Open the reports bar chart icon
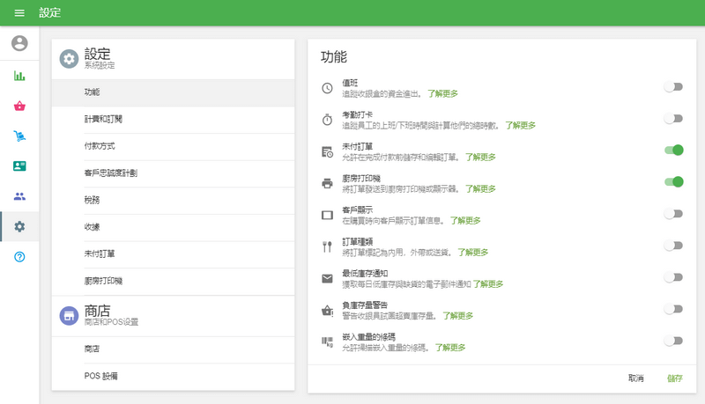The image size is (705, 404). click(19, 76)
